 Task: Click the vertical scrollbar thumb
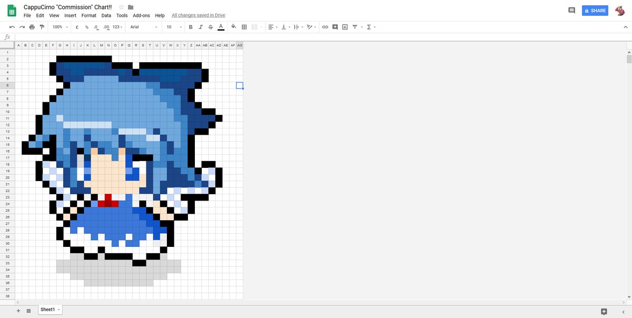pyautogui.click(x=629, y=58)
